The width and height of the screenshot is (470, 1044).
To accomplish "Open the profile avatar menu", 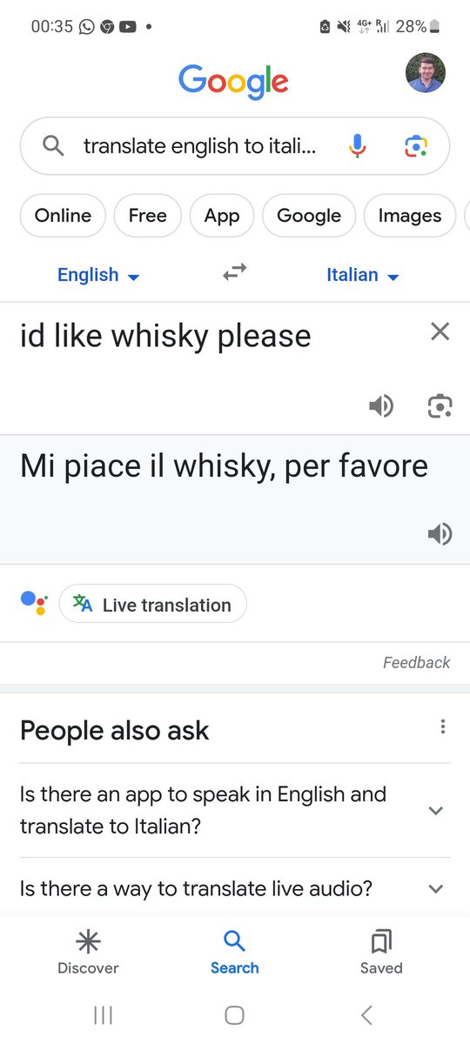I will pyautogui.click(x=426, y=73).
